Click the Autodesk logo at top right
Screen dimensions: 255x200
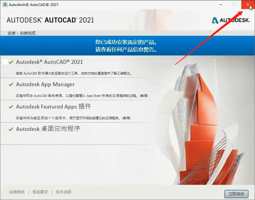pos(231,20)
